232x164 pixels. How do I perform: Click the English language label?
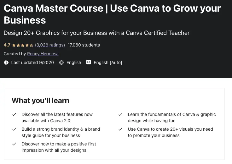click(74, 63)
